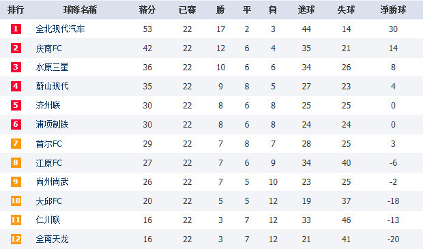Click the orange rank 7 badge
This screenshot has width=423, height=249.
16,143
